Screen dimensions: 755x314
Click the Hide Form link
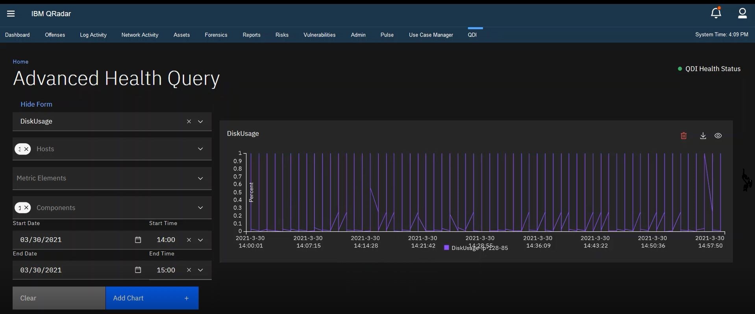point(37,104)
